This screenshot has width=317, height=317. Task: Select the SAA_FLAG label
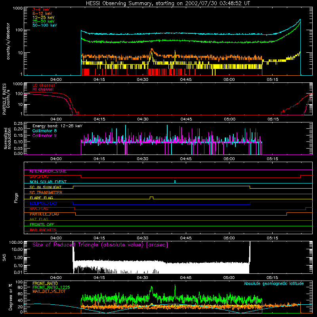(39, 209)
